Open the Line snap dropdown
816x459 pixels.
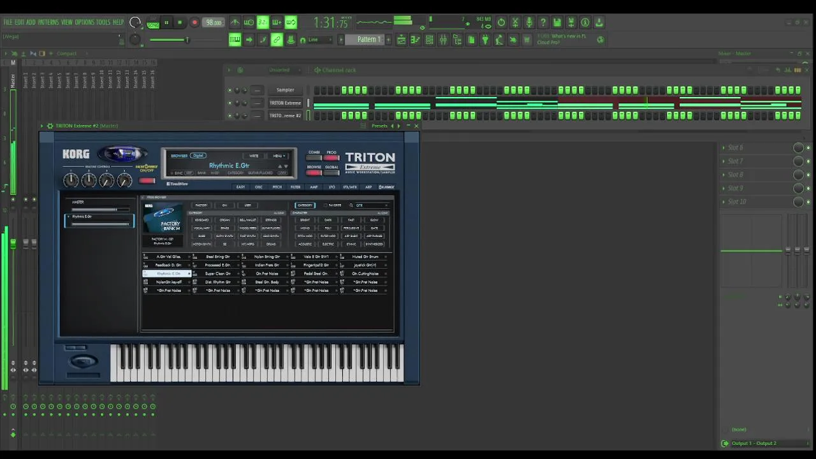click(319, 40)
